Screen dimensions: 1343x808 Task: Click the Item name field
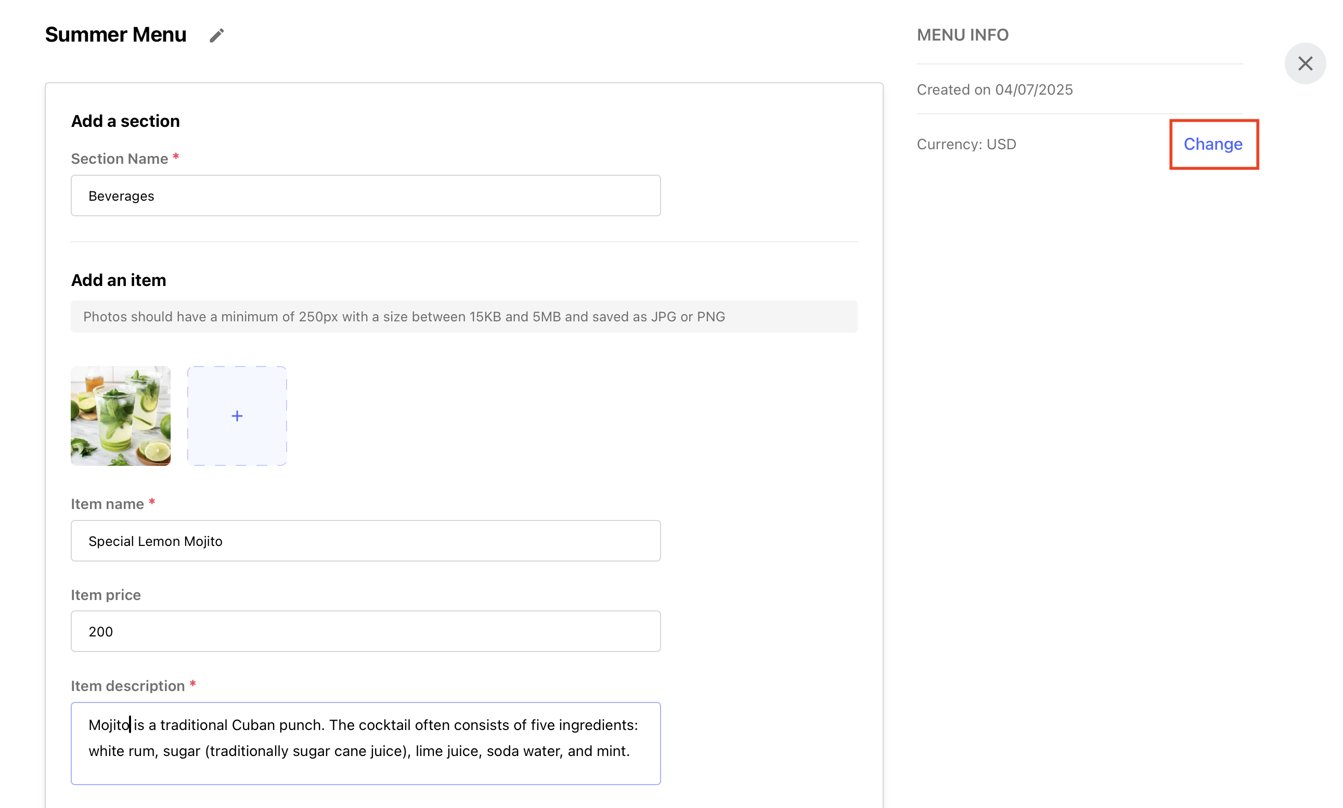(366, 541)
